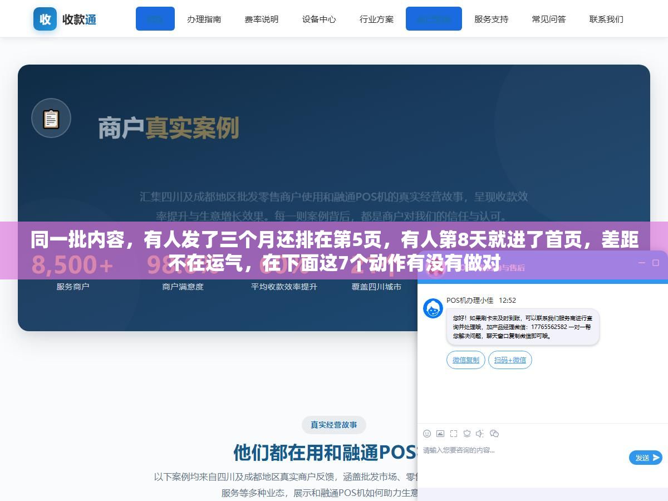
Task: Click the POS机办理小佳 agent name
Action: pyautogui.click(x=470, y=300)
